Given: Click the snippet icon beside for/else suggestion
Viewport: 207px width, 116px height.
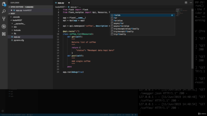Looking at the screenshot, I should 112,21.
